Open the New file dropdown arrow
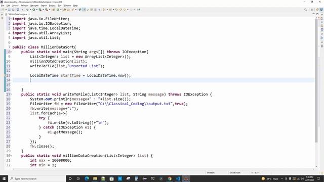 click(x=6, y=10)
